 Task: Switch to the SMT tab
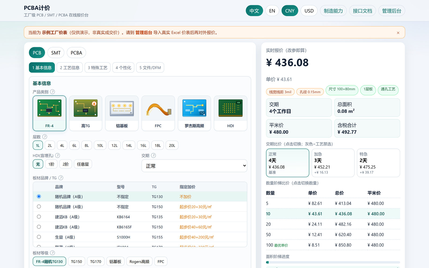pyautogui.click(x=56, y=53)
